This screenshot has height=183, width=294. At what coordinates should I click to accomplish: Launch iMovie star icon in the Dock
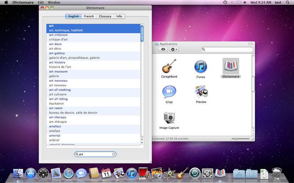pos(169,173)
